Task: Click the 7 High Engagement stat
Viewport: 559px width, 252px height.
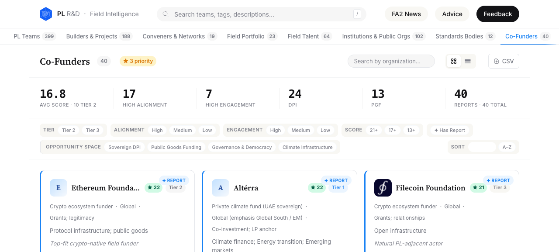Action: tap(231, 98)
